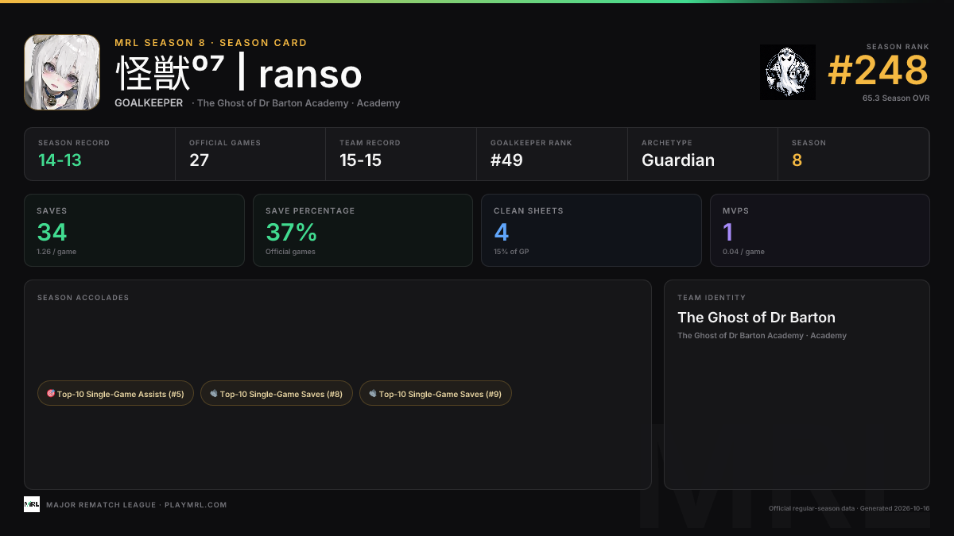This screenshot has width=954, height=536.
Task: Click the player name "怪獣⁰⁷ | ranso"
Action: (x=238, y=74)
